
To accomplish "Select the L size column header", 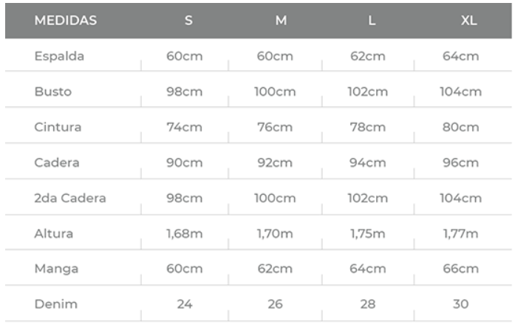I will coord(372,21).
